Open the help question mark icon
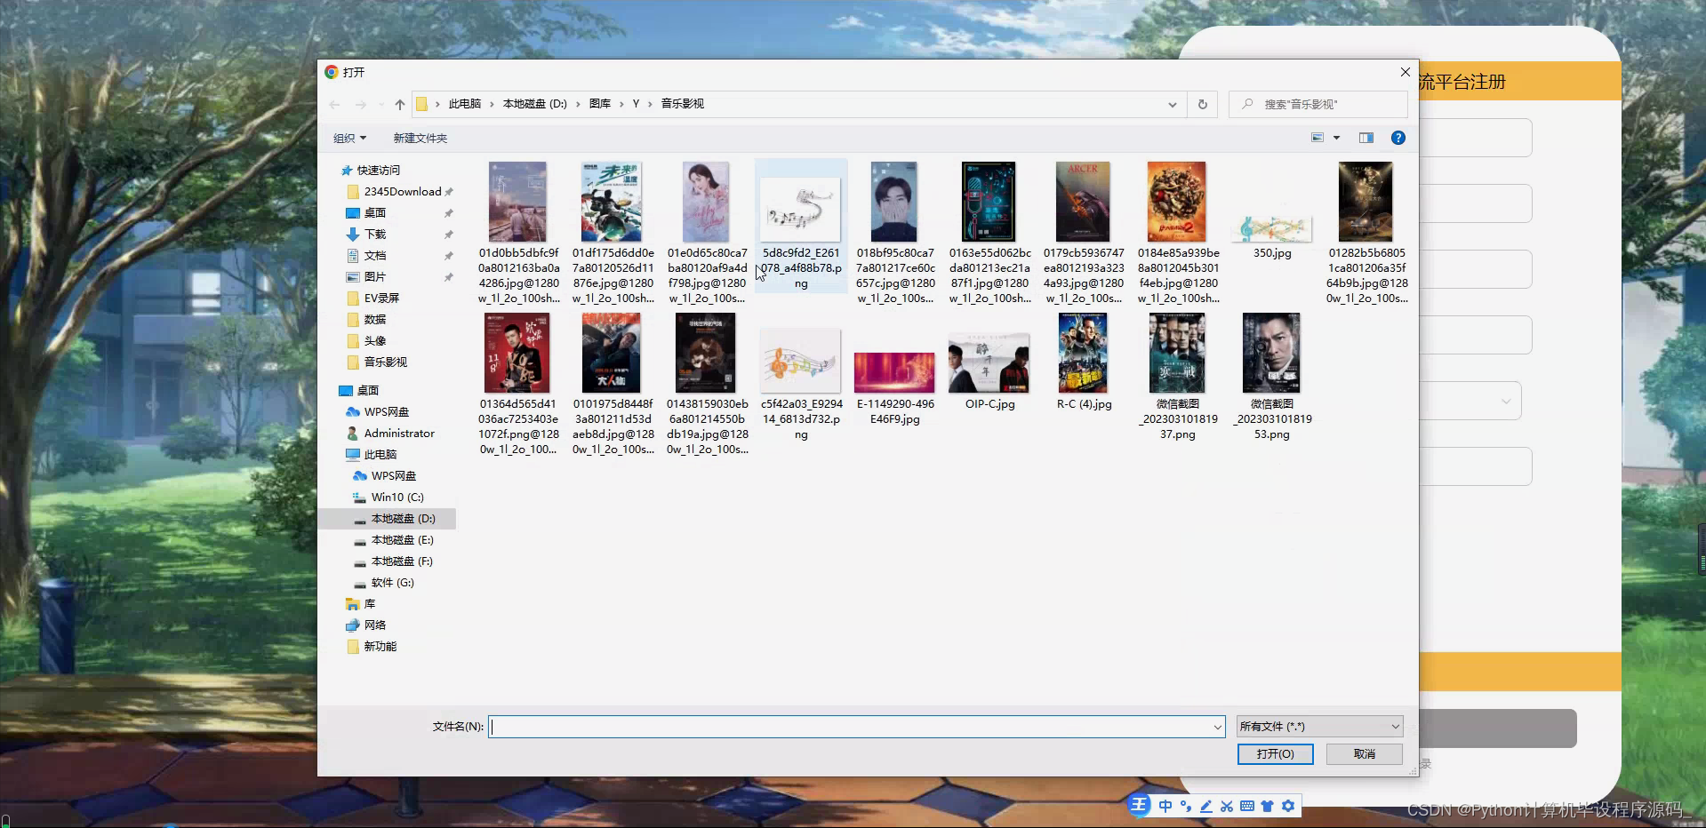Viewport: 1706px width, 828px height. pyautogui.click(x=1398, y=138)
